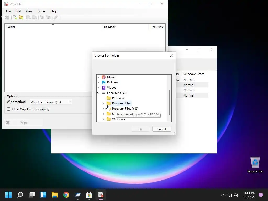Click the PerfLogs folder icon
Viewport: 268px width, 201px height.
click(109, 98)
